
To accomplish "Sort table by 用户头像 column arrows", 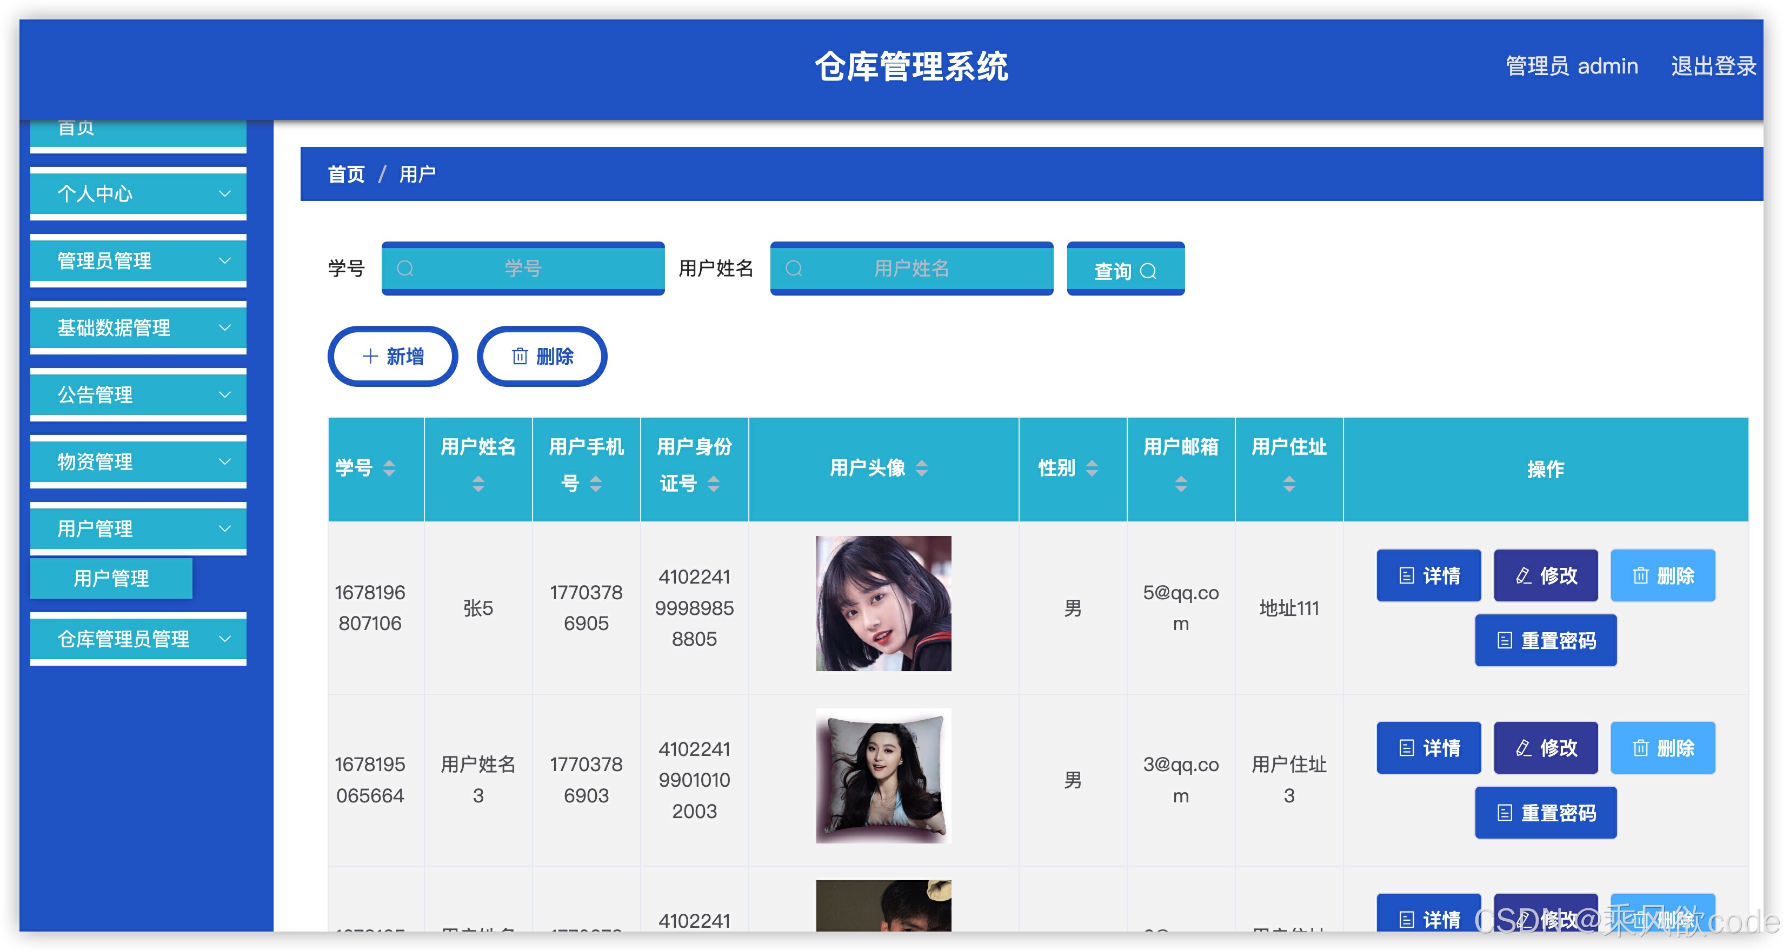I will click(921, 468).
